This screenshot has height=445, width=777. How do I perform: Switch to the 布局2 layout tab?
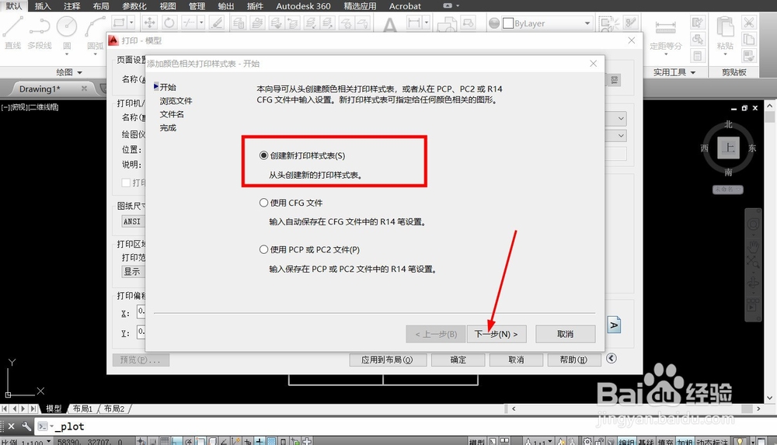coord(114,408)
